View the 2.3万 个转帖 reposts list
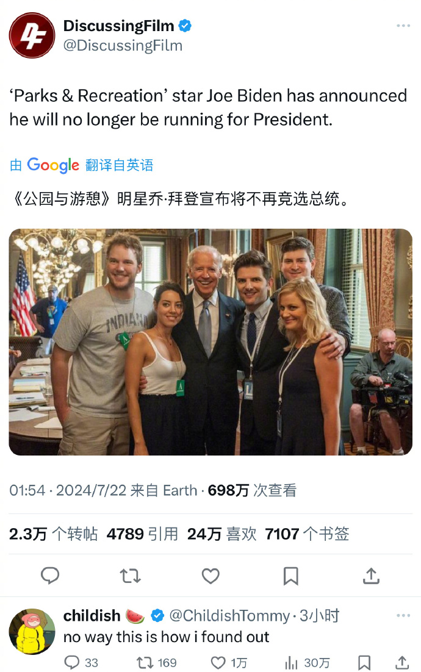 point(53,534)
